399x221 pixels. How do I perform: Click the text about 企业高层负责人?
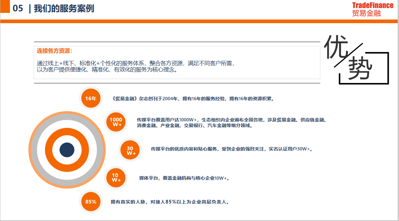pyautogui.click(x=170, y=202)
